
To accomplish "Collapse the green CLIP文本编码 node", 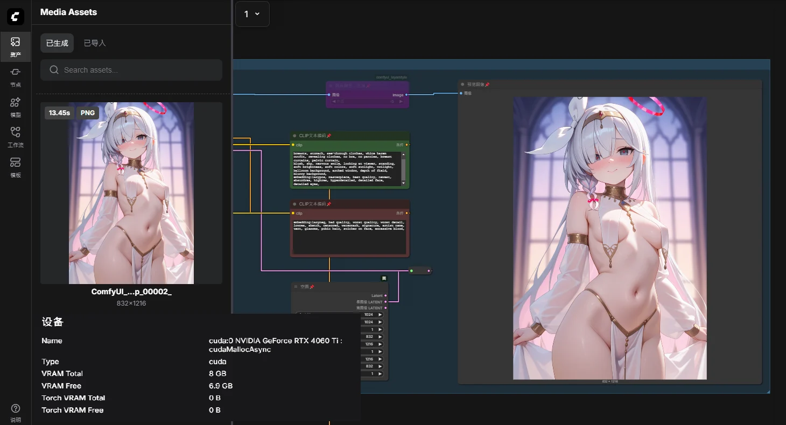I will (294, 136).
